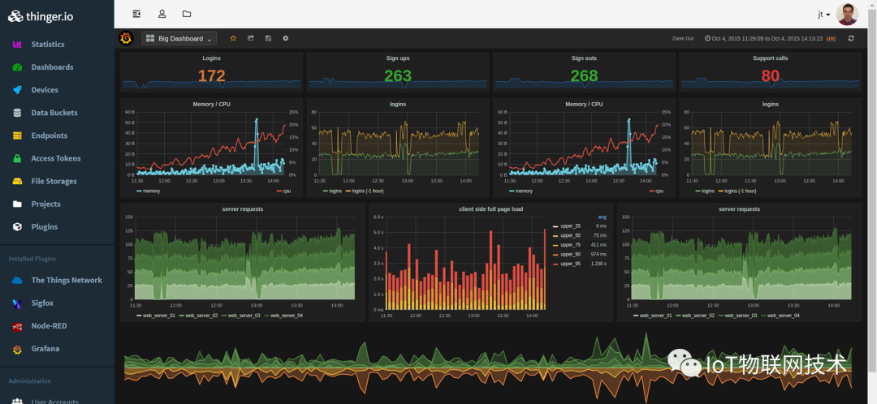Screen dimensions: 877x404
Task: Click the thinger.io logo
Action: pyautogui.click(x=41, y=16)
